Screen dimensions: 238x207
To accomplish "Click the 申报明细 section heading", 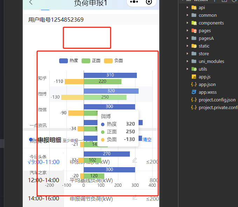I will (x=49, y=140).
